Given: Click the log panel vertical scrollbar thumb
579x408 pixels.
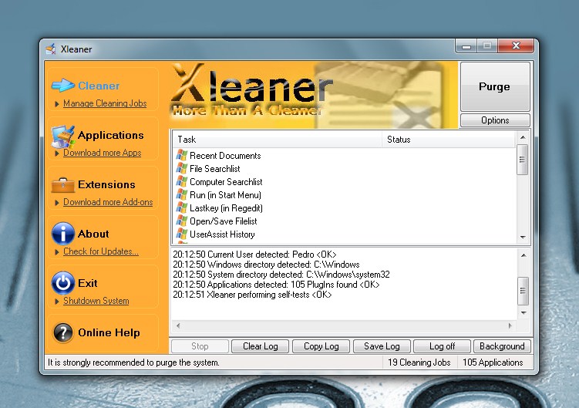Looking at the screenshot, I should tap(523, 291).
